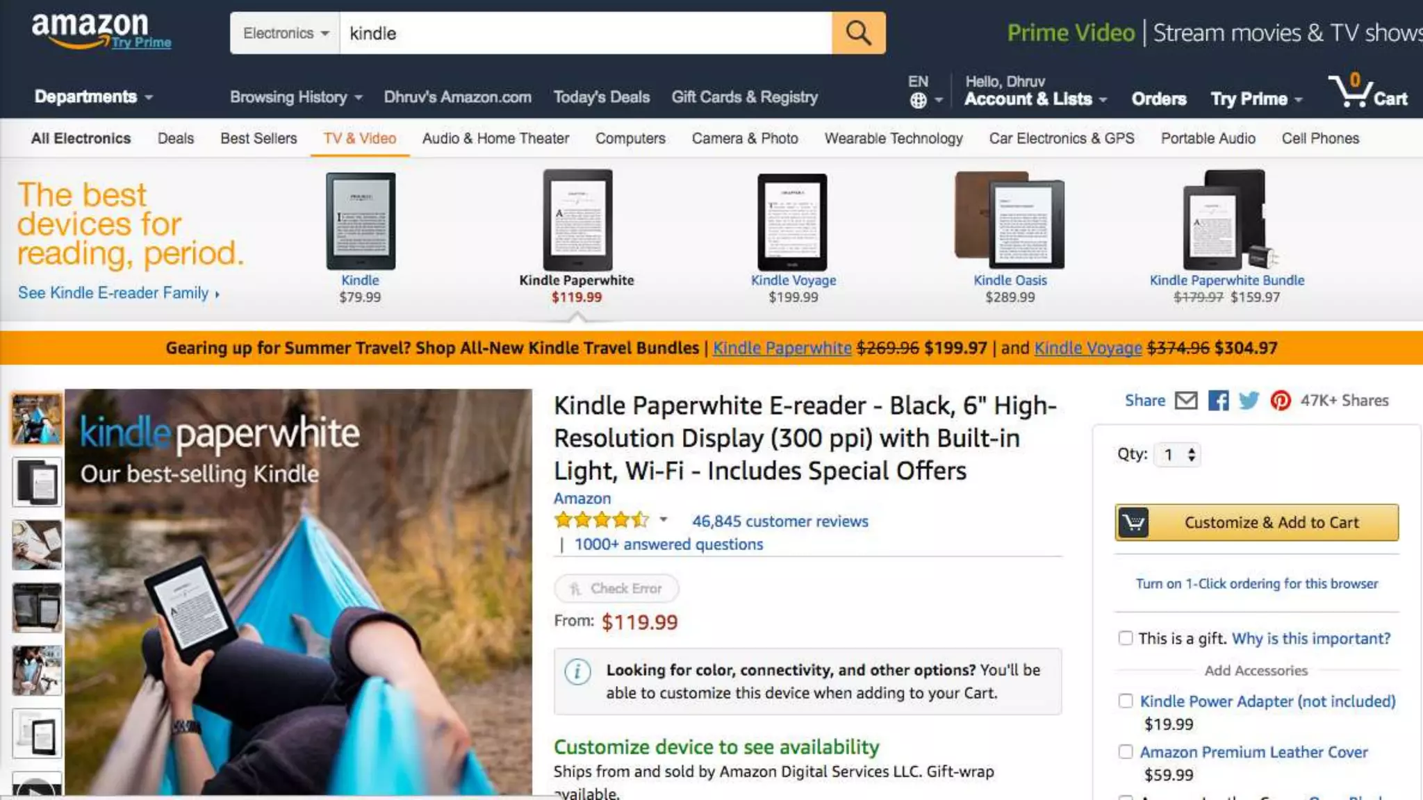Share on Pinterest icon

(x=1281, y=401)
